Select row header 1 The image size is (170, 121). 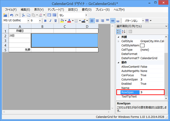coord(5,31)
